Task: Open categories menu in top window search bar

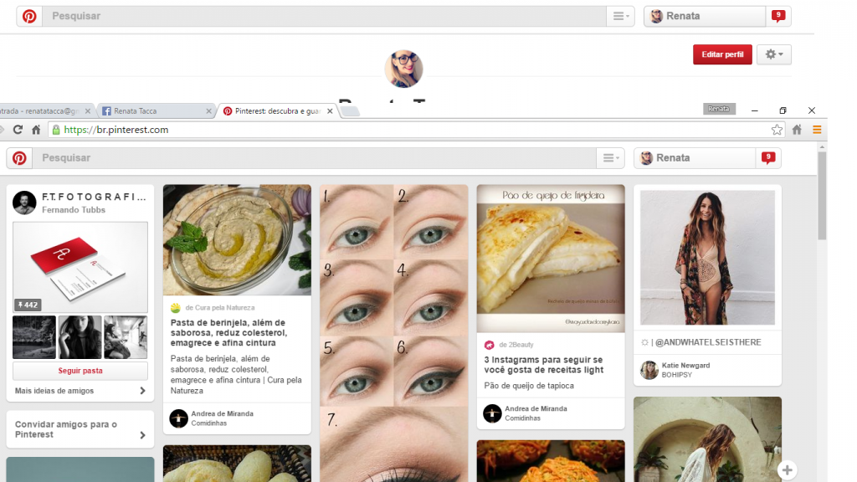Action: (620, 17)
